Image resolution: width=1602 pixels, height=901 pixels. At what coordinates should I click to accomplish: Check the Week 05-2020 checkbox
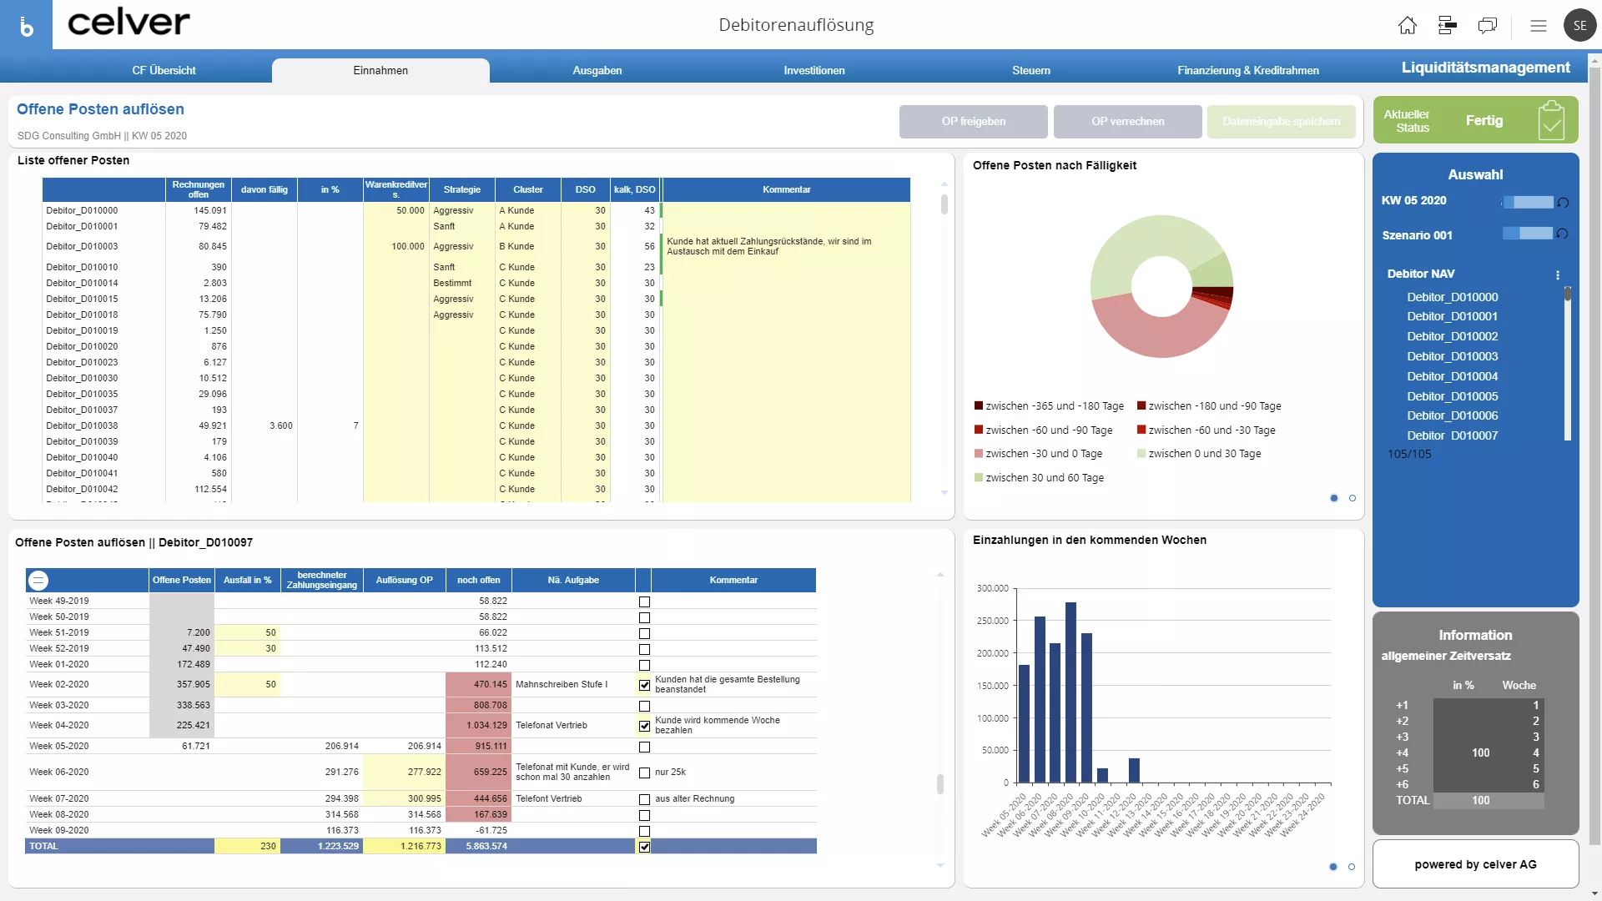[x=644, y=747]
